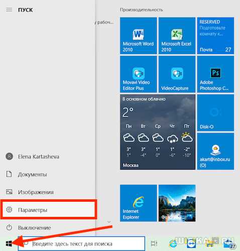The width and height of the screenshot is (240, 251).
Task: Launch the Disk-O tile
Action: (x=215, y=112)
